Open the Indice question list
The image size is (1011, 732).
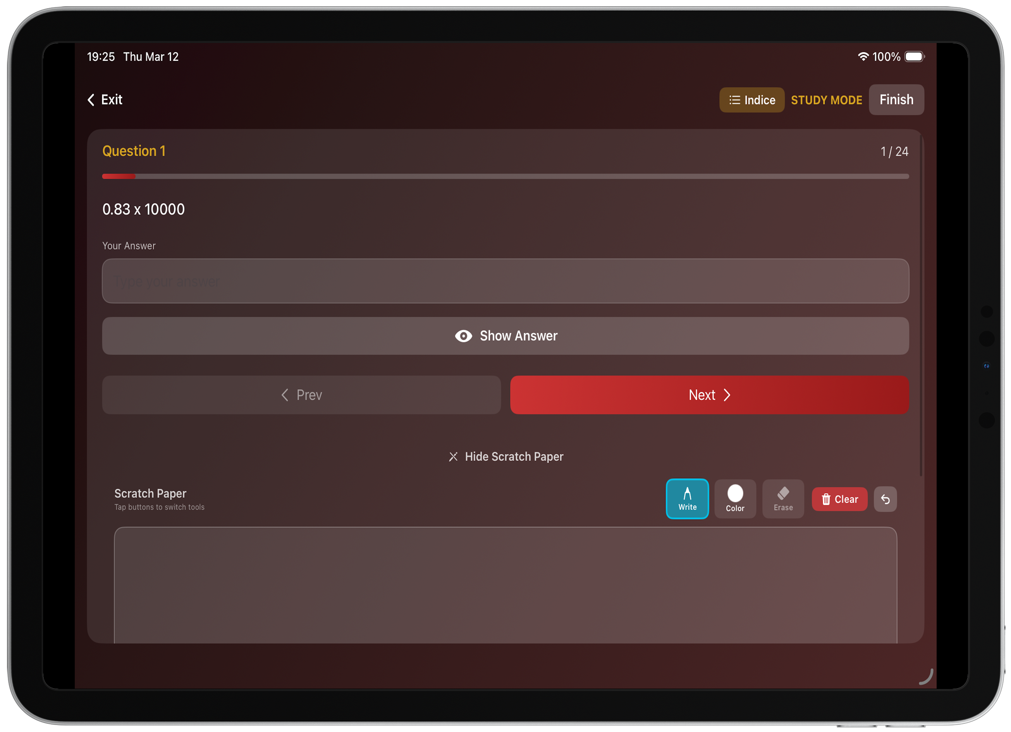tap(751, 100)
